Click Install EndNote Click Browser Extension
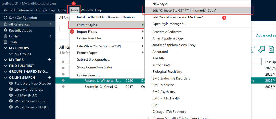This screenshot has width=276, height=119. 106,17
